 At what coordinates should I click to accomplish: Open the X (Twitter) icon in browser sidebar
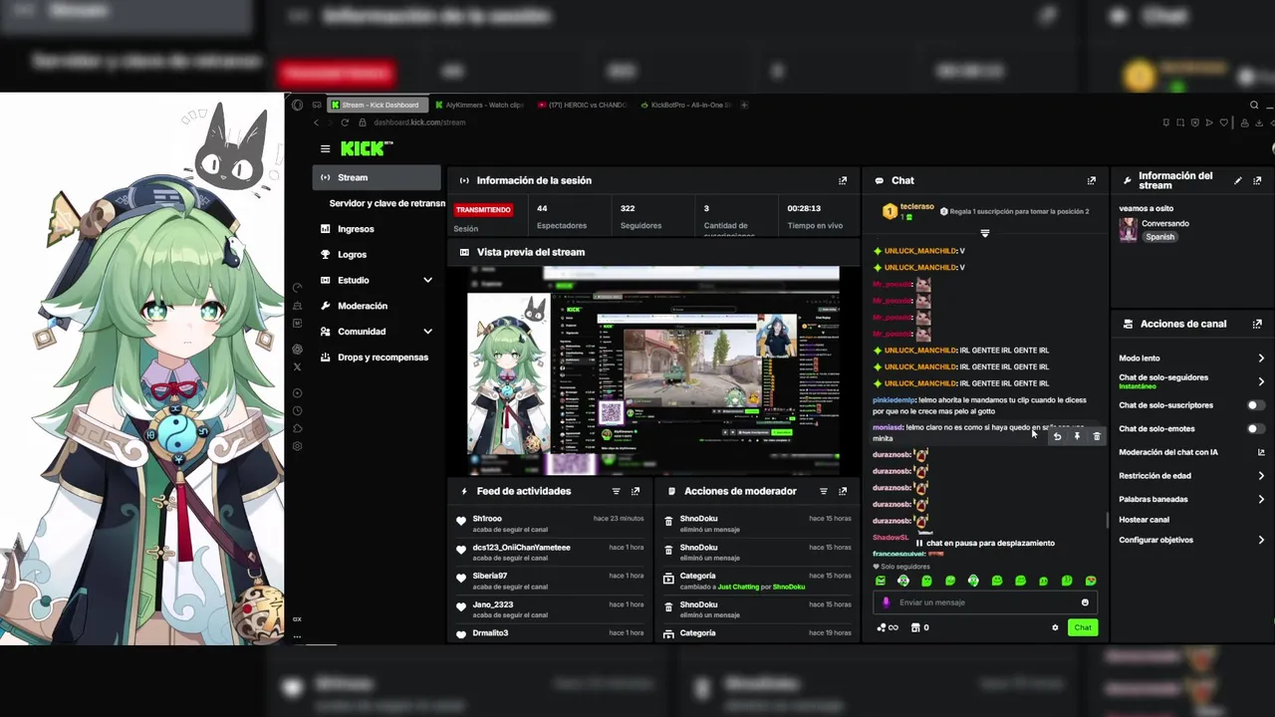click(297, 367)
